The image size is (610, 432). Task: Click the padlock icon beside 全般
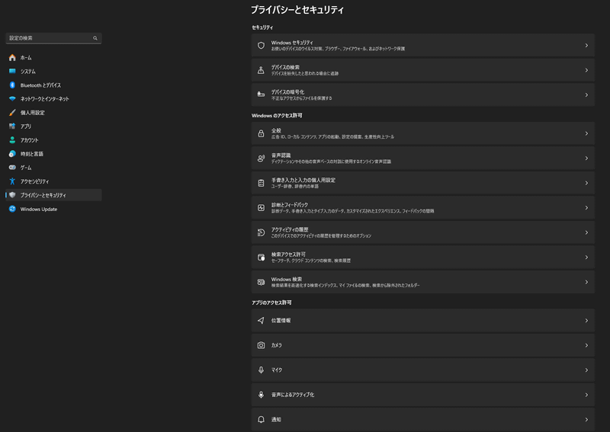point(261,133)
